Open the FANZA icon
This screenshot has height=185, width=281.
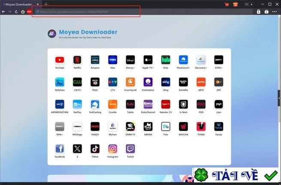pos(95,126)
